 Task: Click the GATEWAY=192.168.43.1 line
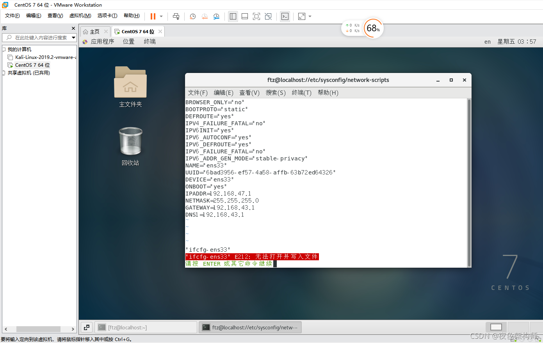click(220, 208)
